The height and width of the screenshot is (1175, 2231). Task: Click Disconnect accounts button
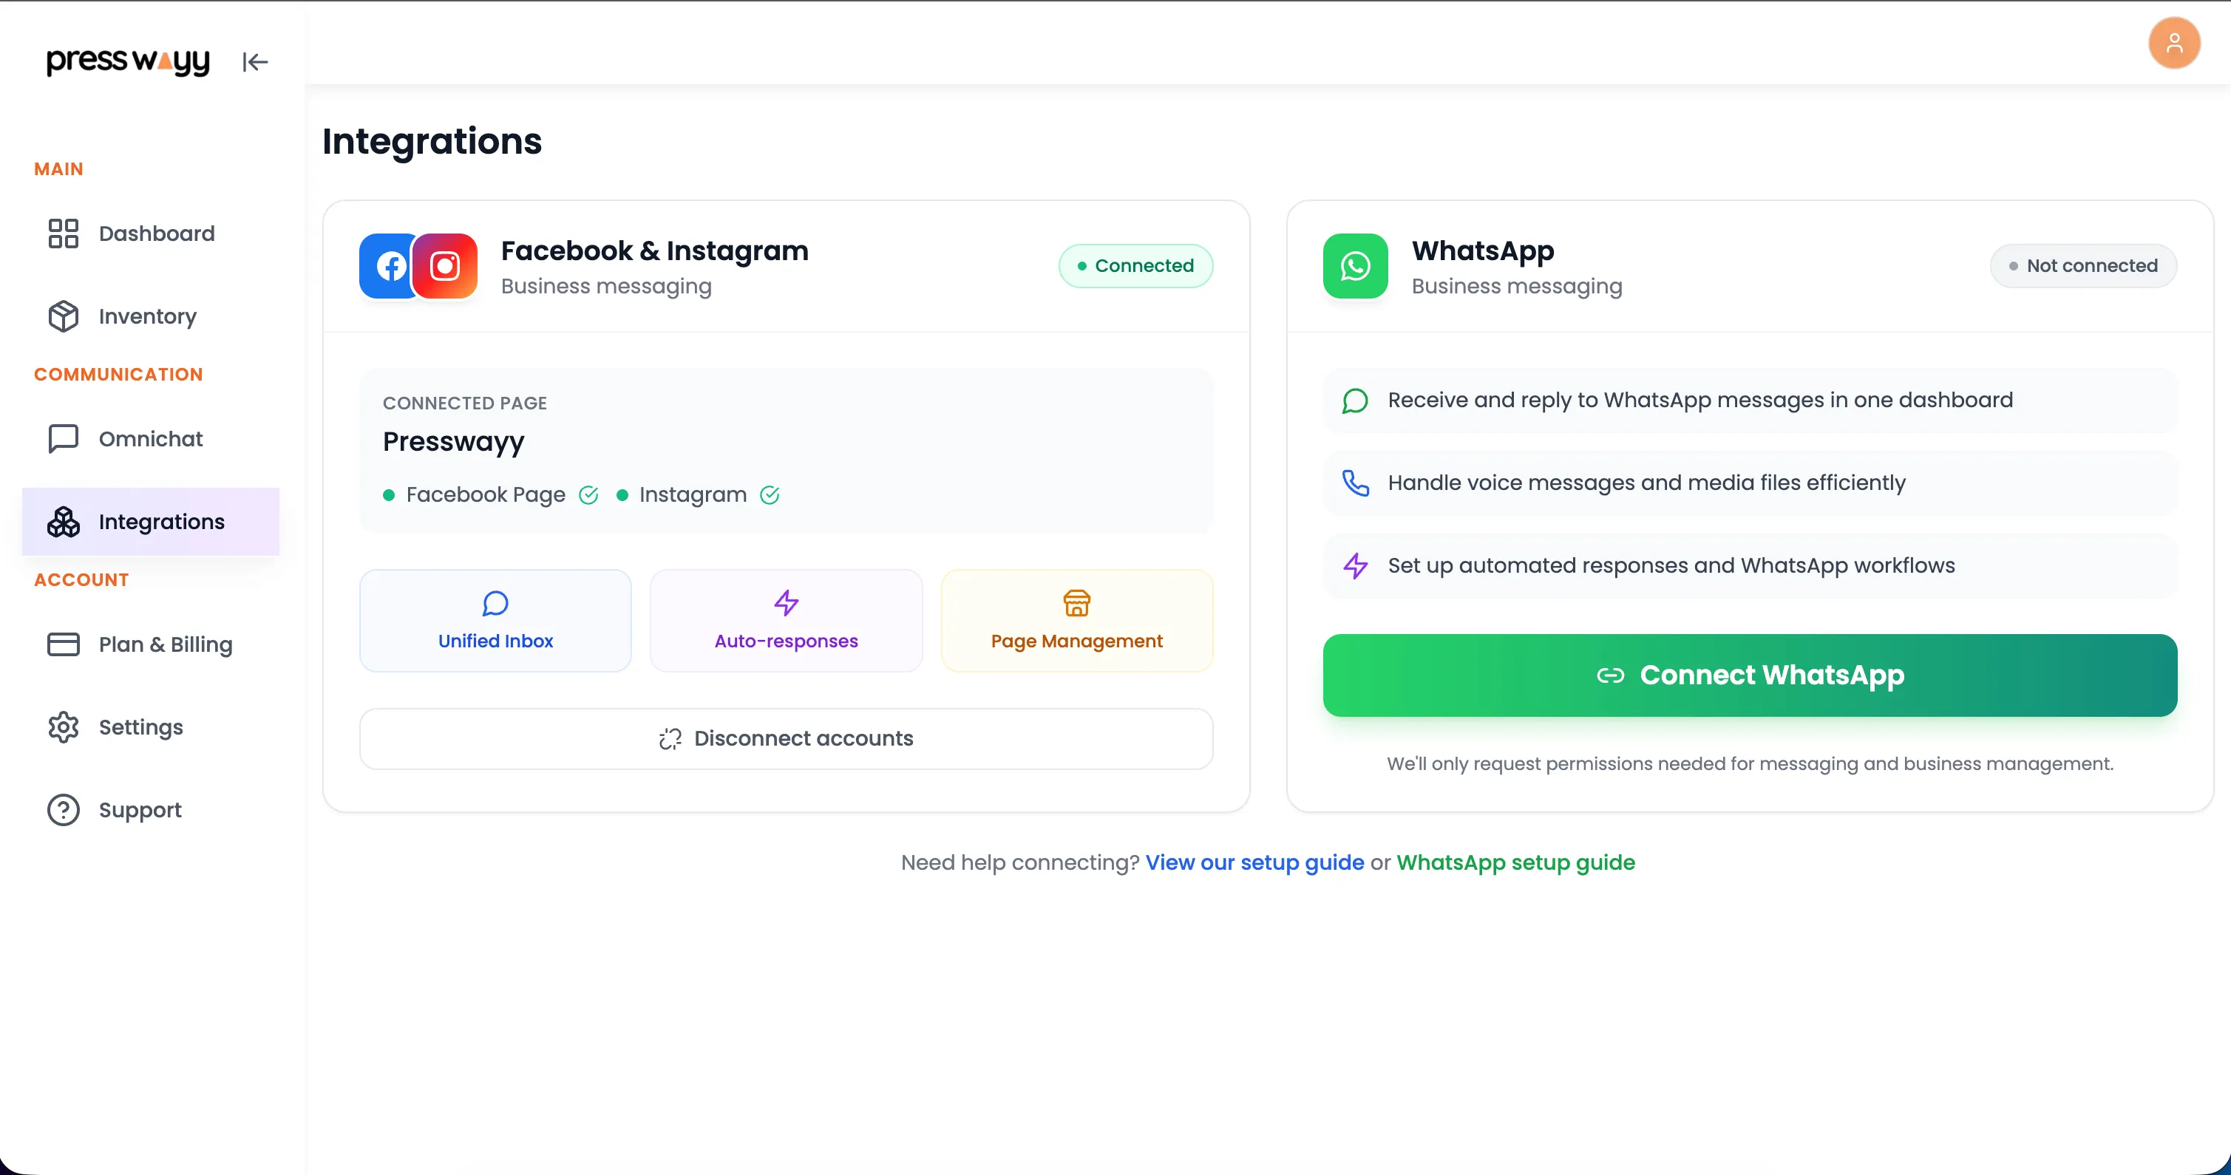(x=786, y=738)
